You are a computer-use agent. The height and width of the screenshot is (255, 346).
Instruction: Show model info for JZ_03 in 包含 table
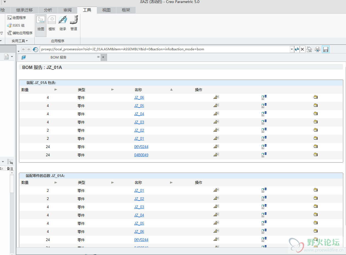point(264,122)
